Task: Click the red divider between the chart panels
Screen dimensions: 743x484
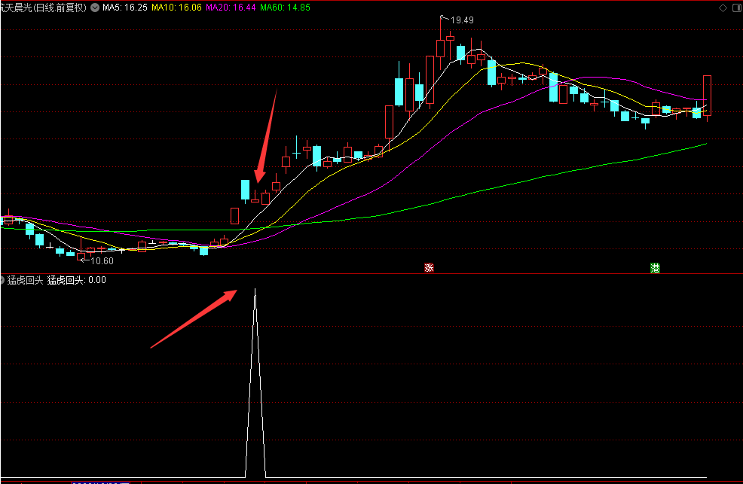Action: tap(371, 273)
